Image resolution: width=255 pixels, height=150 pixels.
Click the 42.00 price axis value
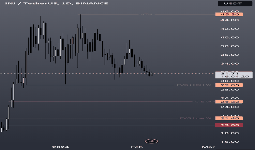click(230, 29)
